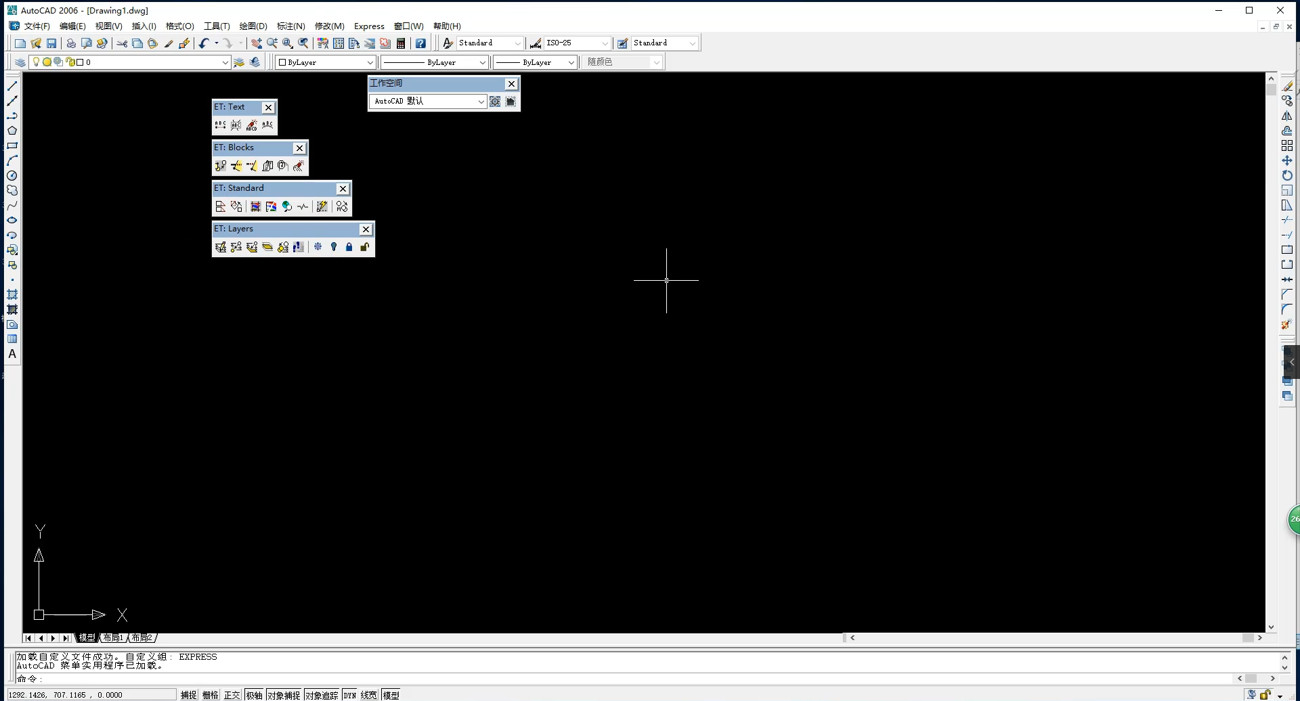Open the lineweight control ByLayer dropdown
1300x701 pixels.
[x=535, y=62]
